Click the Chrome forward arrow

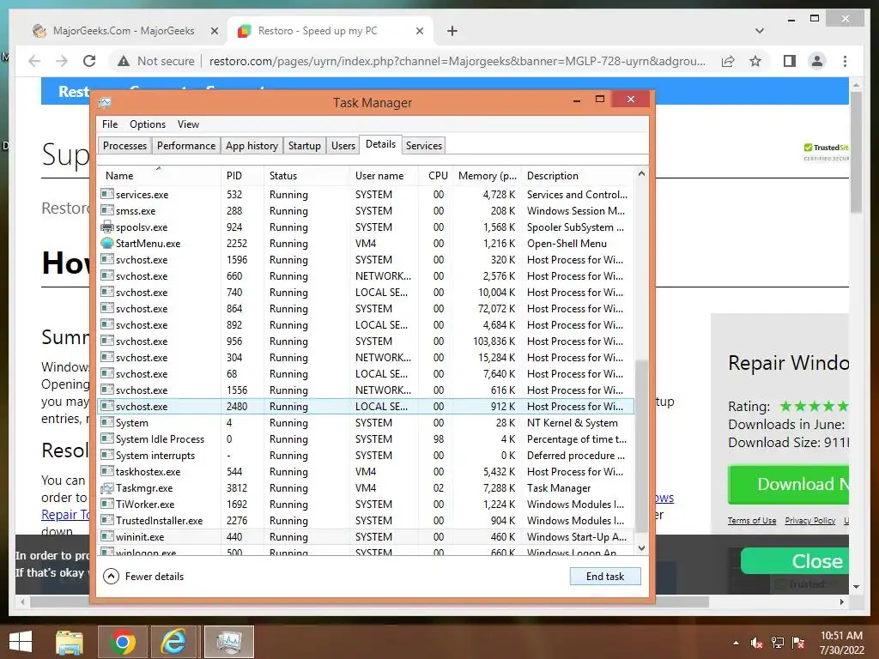click(x=62, y=61)
